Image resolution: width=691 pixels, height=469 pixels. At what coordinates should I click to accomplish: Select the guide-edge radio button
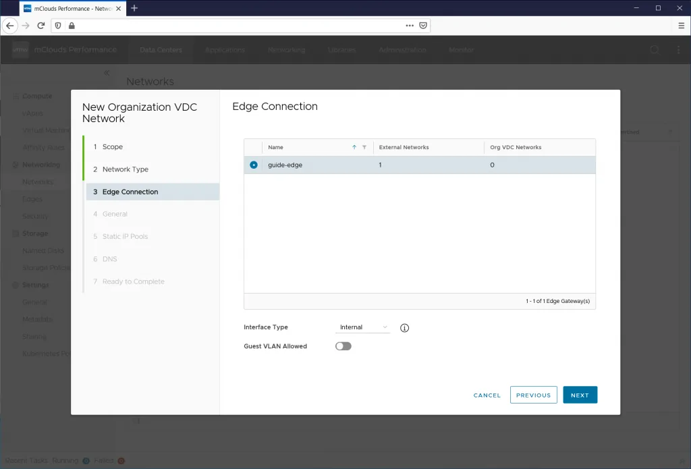click(254, 165)
